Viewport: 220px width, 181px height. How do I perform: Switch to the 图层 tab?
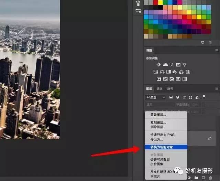click(x=149, y=89)
